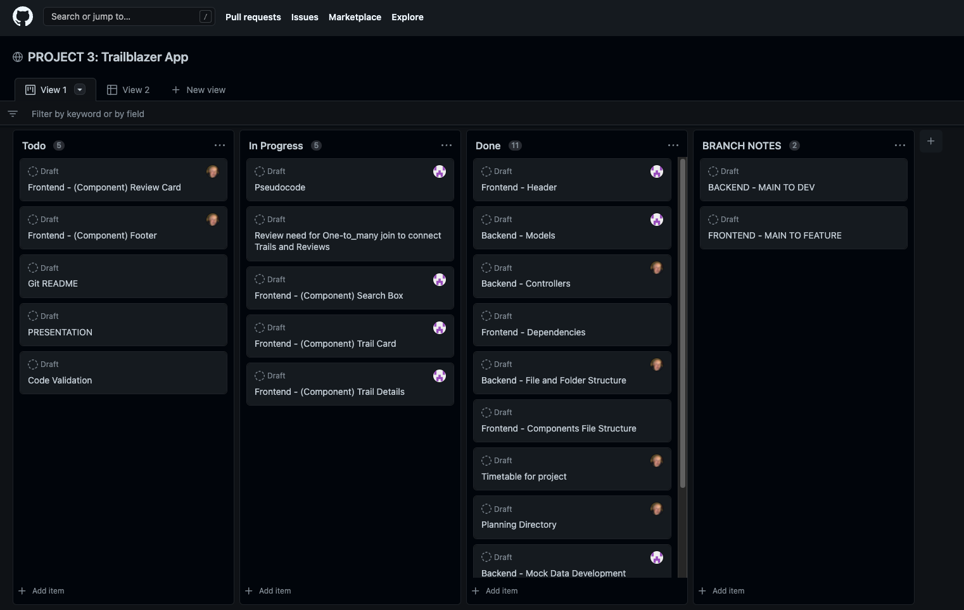Add item to the Done column
This screenshot has width=964, height=610.
[495, 591]
